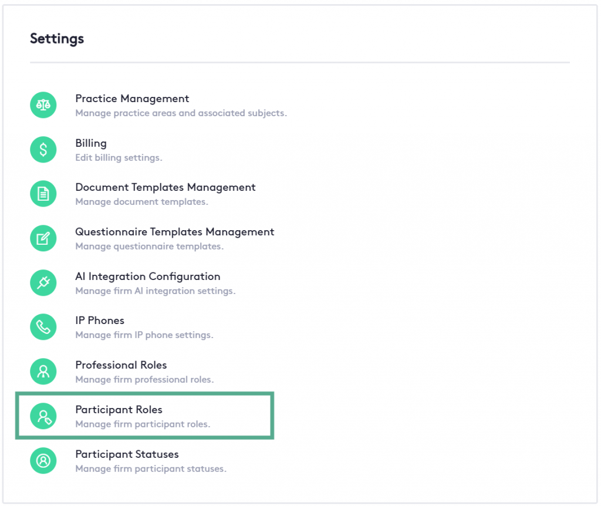The width and height of the screenshot is (601, 506).
Task: Click the circled-person Participant Statuses icon
Action: [43, 461]
